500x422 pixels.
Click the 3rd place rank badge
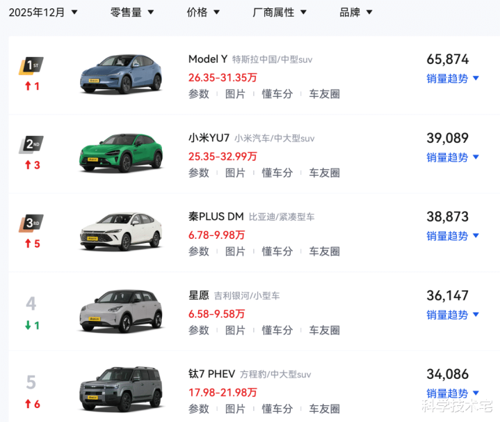click(x=31, y=223)
